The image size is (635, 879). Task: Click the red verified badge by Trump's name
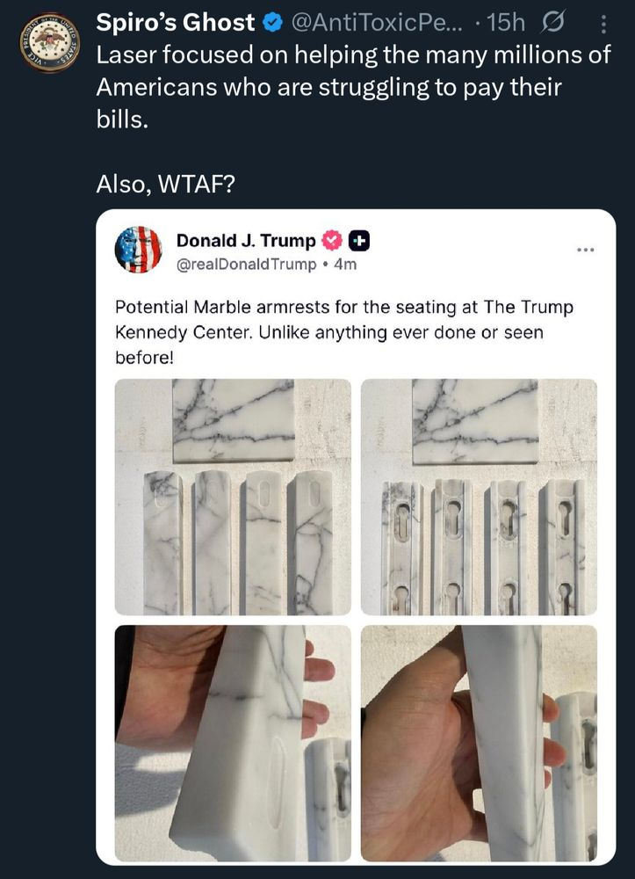[333, 241]
